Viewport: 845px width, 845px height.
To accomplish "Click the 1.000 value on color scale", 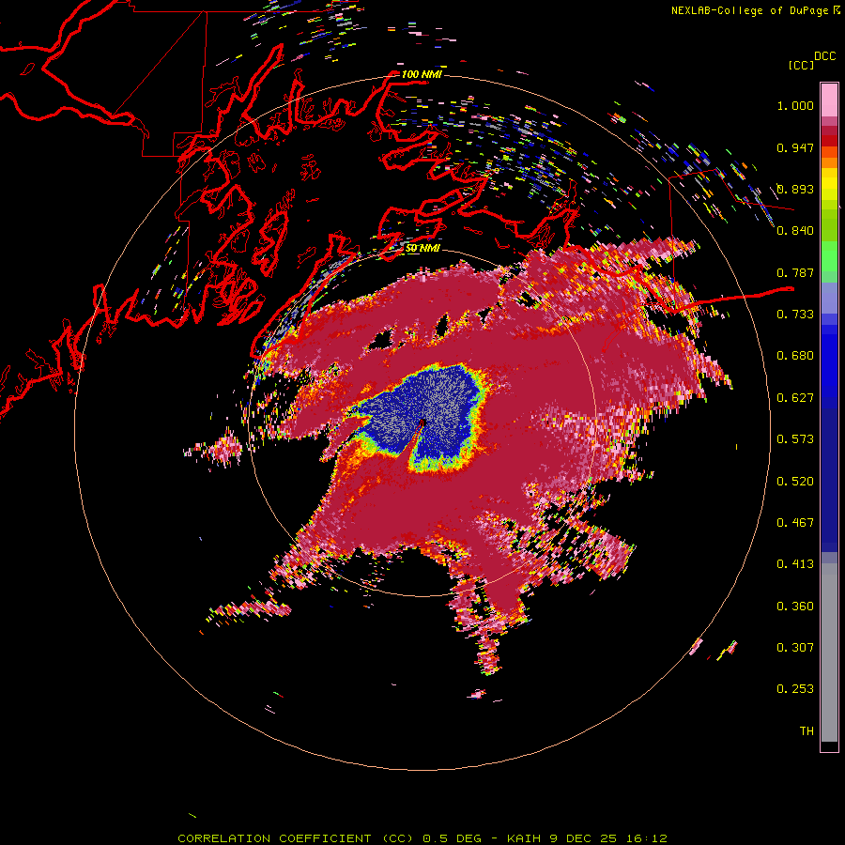I will tap(795, 106).
